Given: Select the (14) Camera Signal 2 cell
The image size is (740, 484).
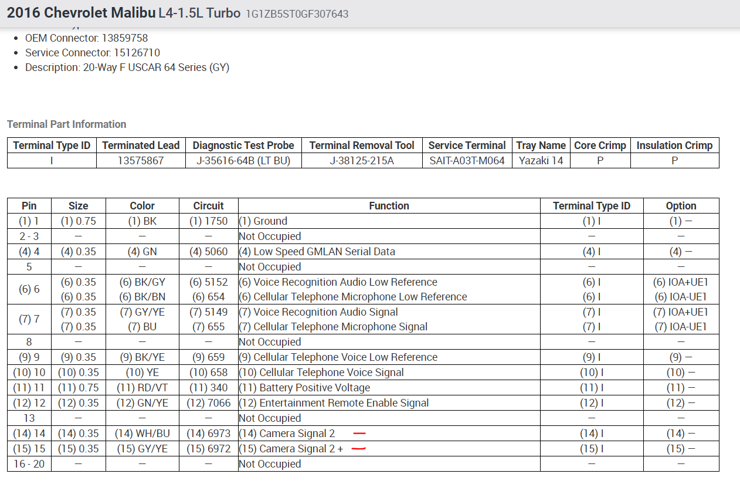Looking at the screenshot, I should tap(389, 434).
